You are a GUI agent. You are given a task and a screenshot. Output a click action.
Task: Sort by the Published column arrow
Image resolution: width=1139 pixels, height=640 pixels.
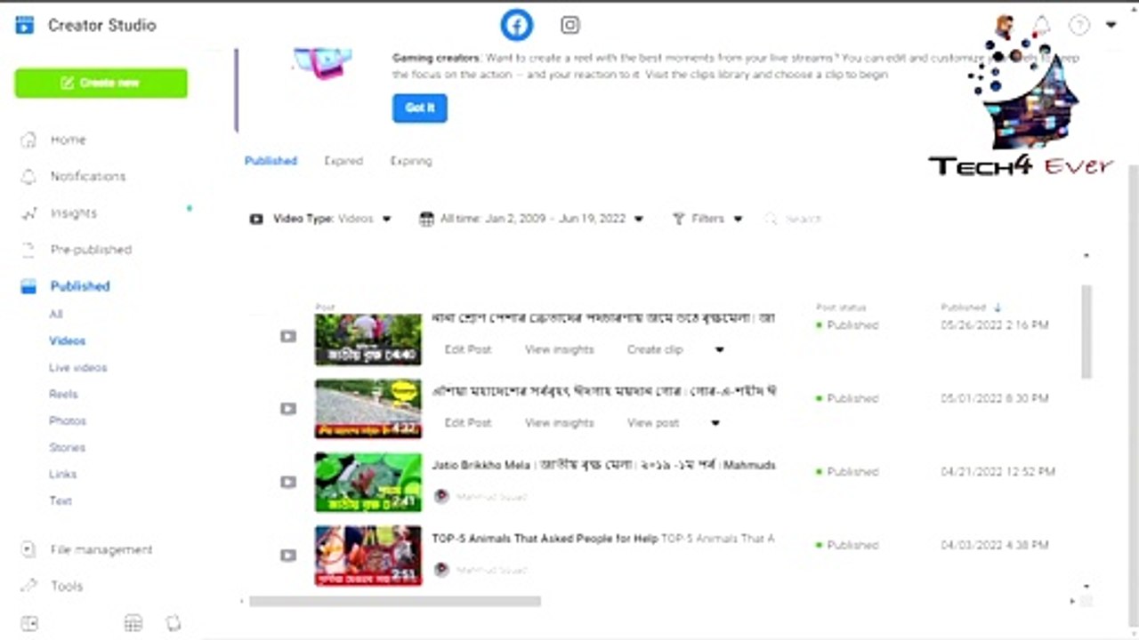click(x=998, y=308)
